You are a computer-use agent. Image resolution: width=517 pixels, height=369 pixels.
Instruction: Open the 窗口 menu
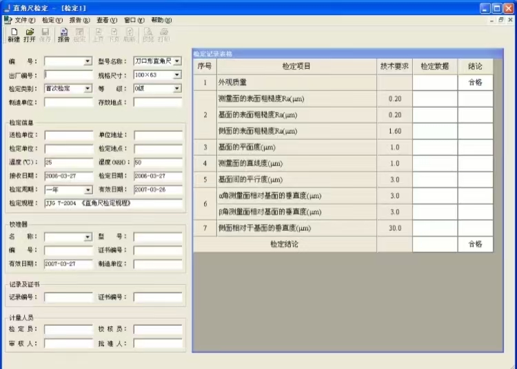[134, 20]
